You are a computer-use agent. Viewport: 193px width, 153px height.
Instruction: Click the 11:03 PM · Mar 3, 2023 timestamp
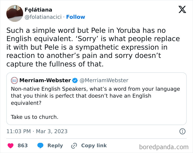[37, 131]
